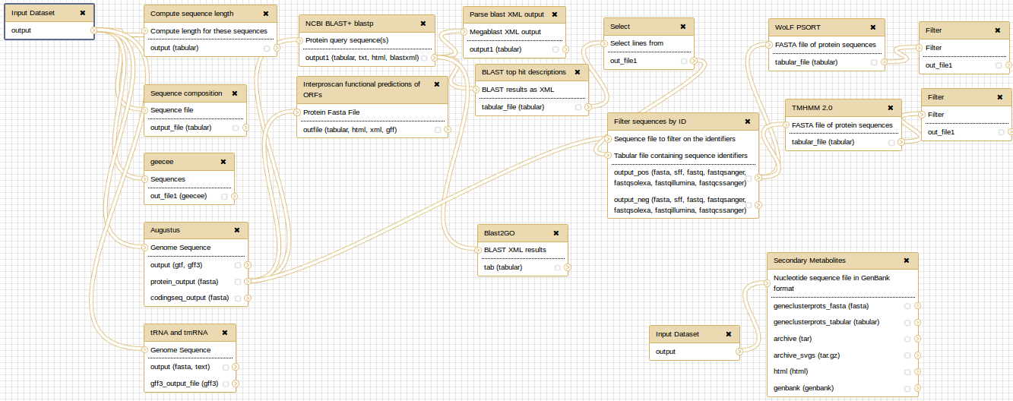The height and width of the screenshot is (401, 1013).
Task: Click geecee out_file1 output connector
Action: pyautogui.click(x=234, y=197)
